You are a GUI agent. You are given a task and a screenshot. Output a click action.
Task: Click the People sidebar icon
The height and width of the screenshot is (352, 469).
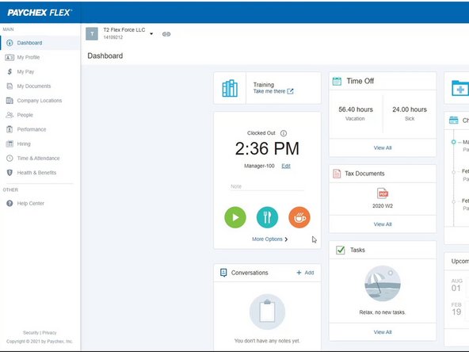point(10,115)
